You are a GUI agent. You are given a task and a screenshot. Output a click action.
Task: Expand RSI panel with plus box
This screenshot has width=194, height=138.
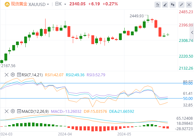point(19,75)
